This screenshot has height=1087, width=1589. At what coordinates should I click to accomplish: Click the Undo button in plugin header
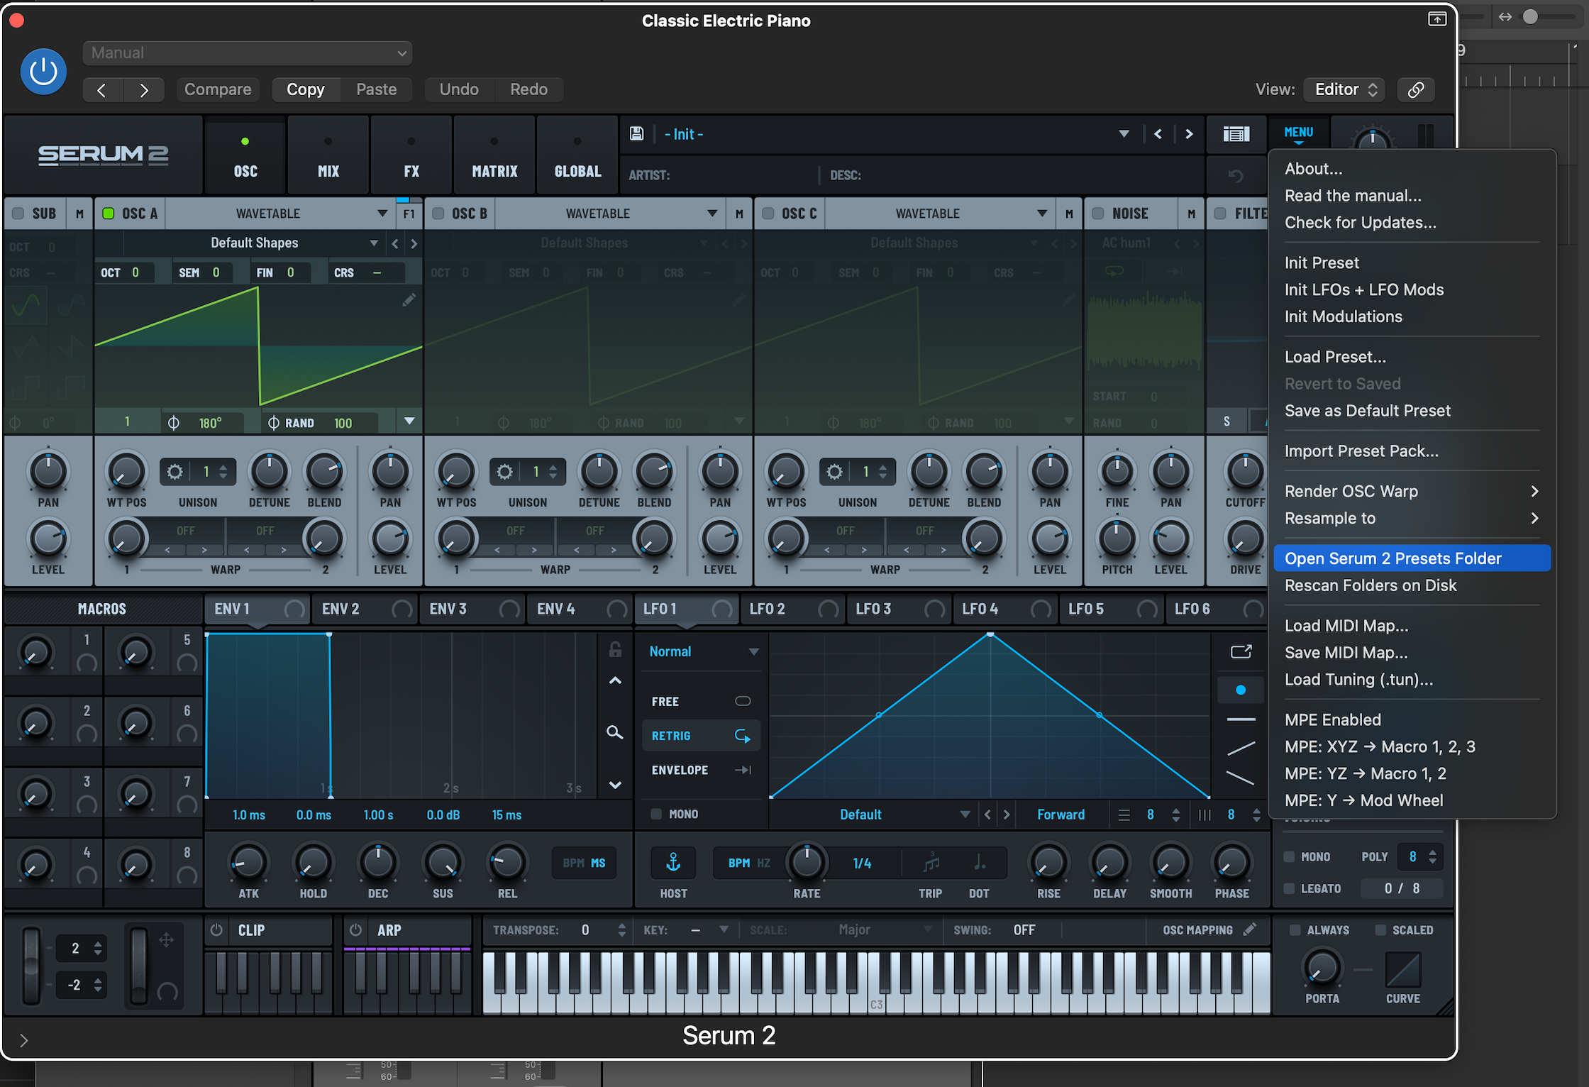click(x=459, y=89)
